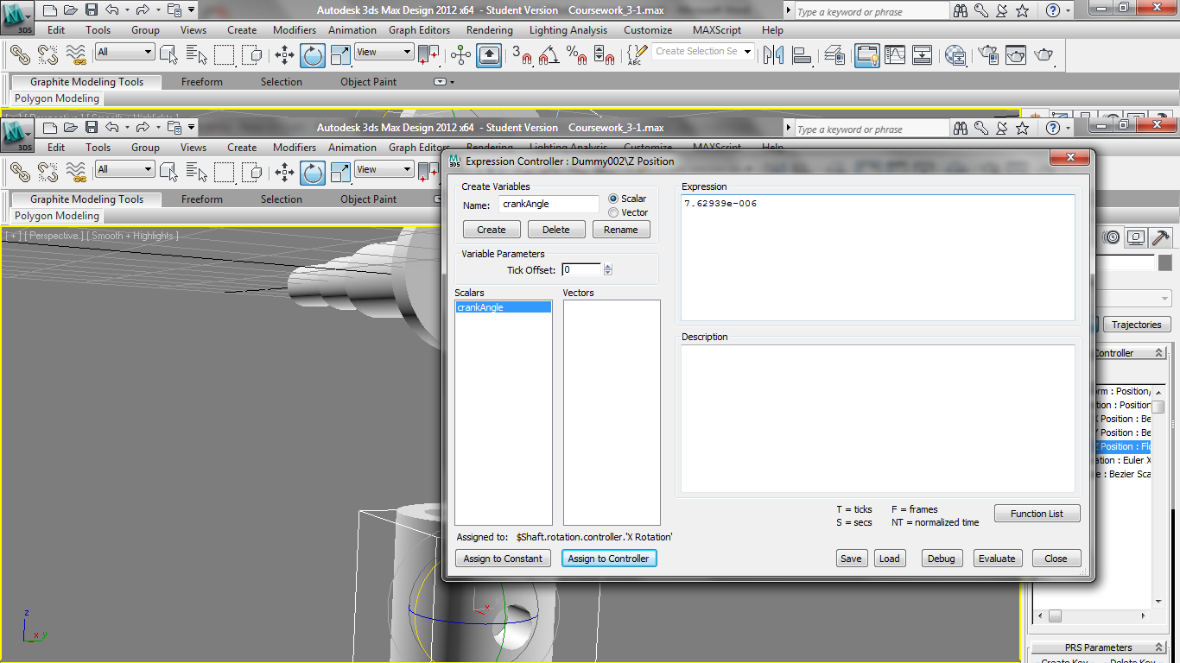Toggle Keyboard Shortcut Override in rear window

(490, 54)
